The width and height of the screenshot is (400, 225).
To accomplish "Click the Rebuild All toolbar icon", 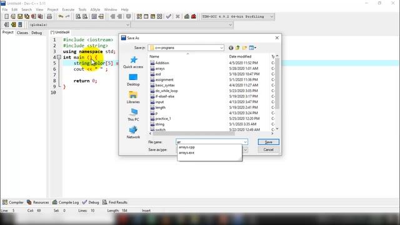I will [160, 17].
